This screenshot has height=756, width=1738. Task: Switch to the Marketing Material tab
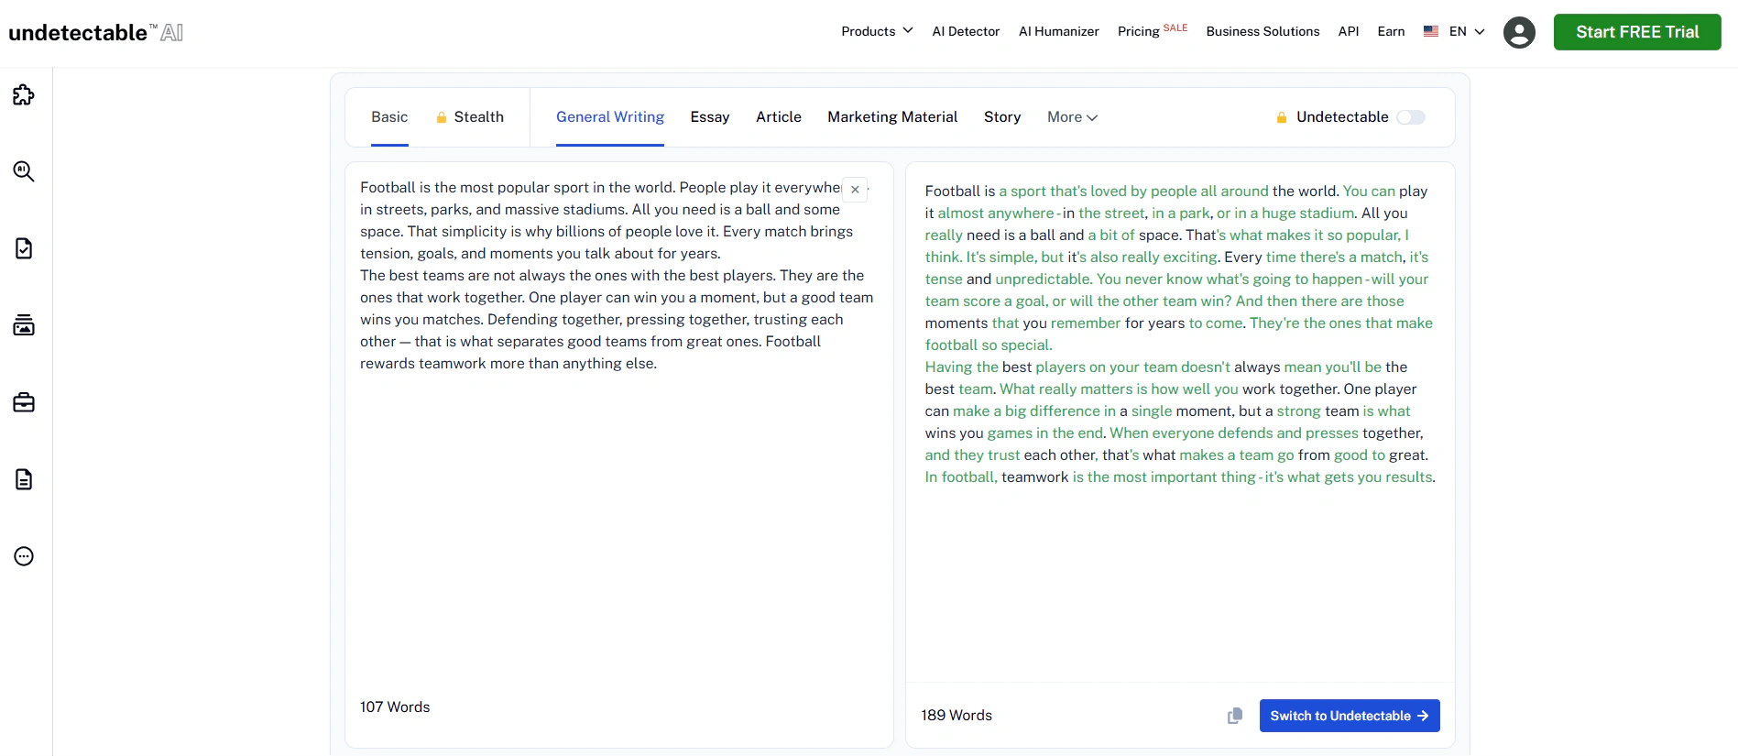[x=892, y=117]
